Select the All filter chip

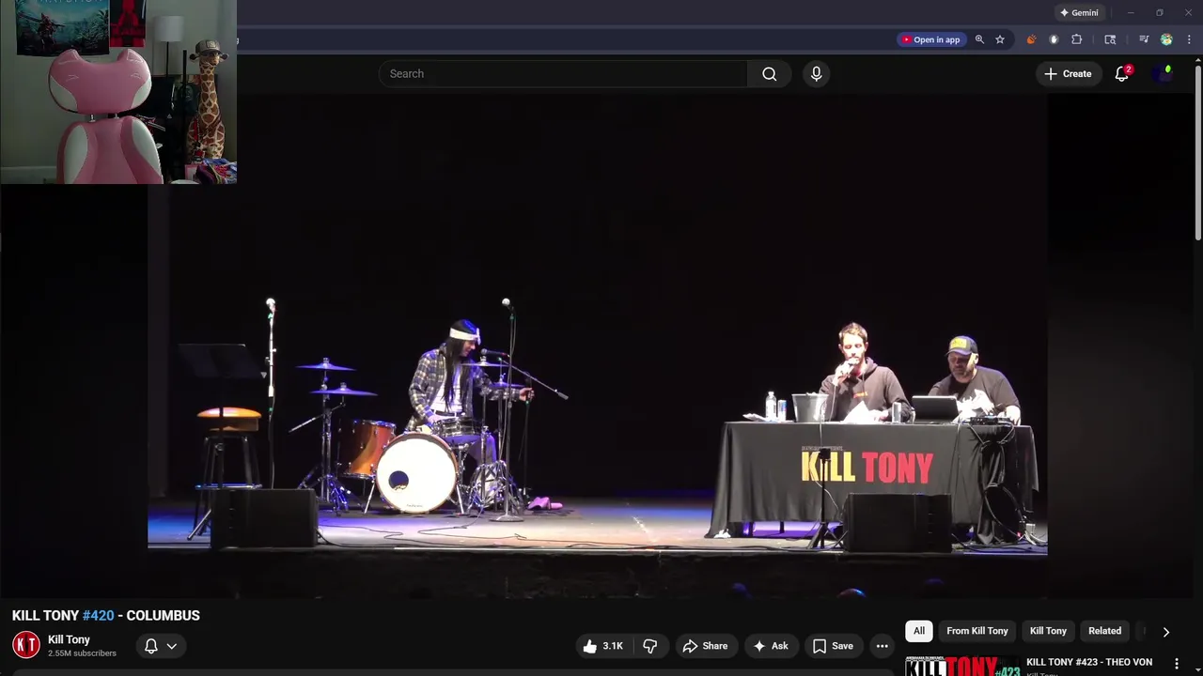[x=919, y=631]
